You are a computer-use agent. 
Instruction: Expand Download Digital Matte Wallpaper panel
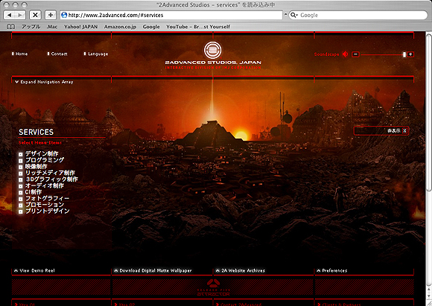click(153, 270)
